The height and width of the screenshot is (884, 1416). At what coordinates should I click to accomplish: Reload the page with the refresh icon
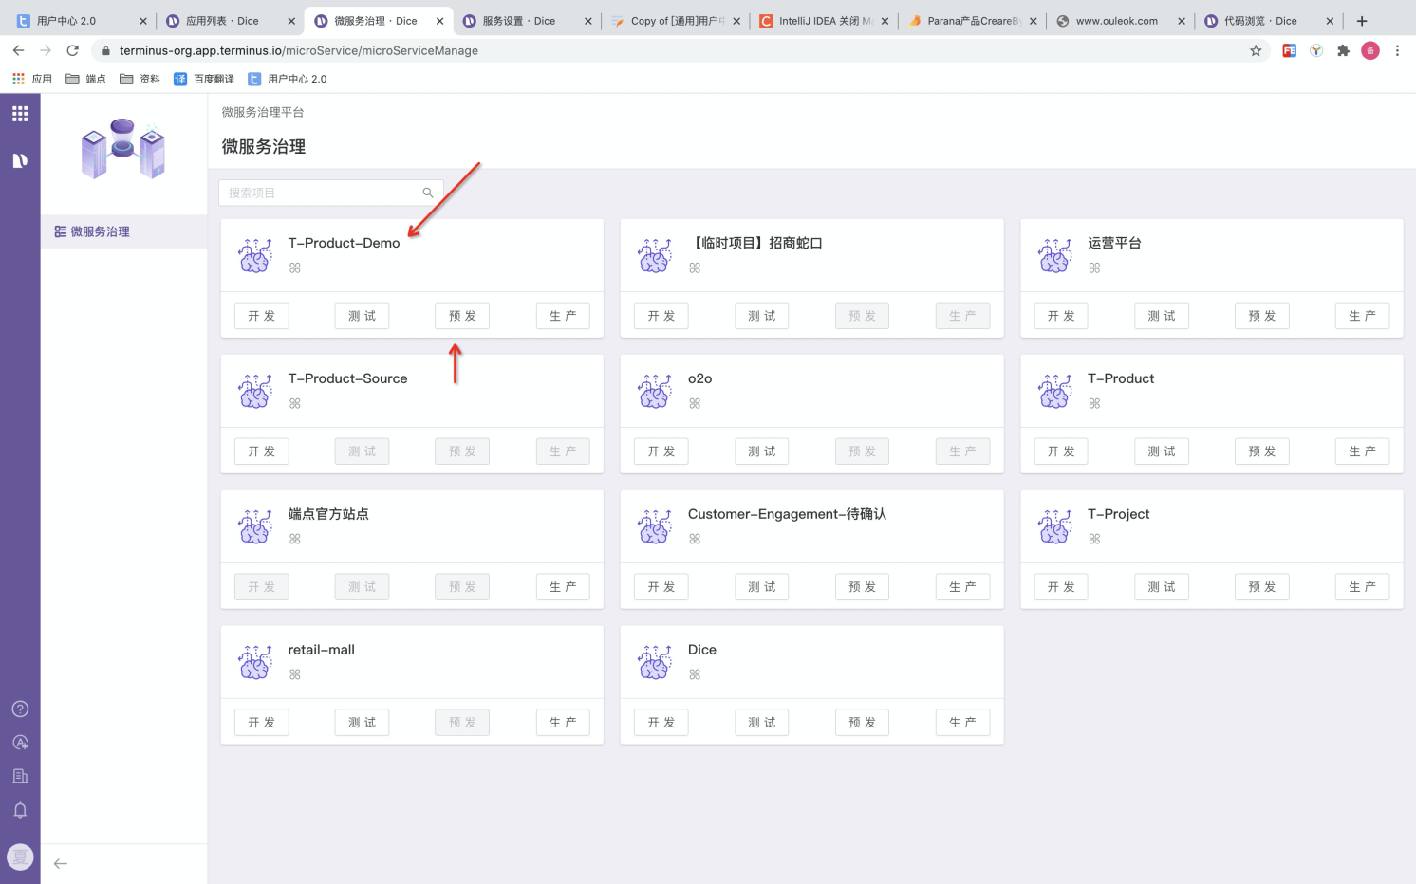(72, 50)
